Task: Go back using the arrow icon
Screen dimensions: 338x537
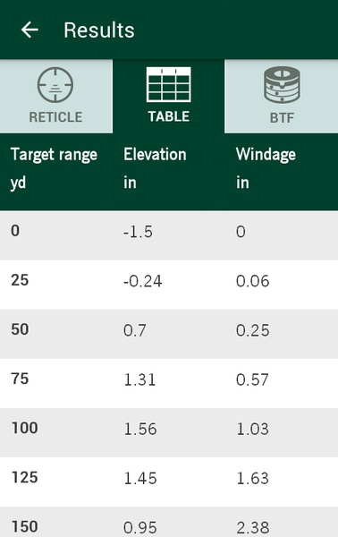Action: pyautogui.click(x=30, y=30)
